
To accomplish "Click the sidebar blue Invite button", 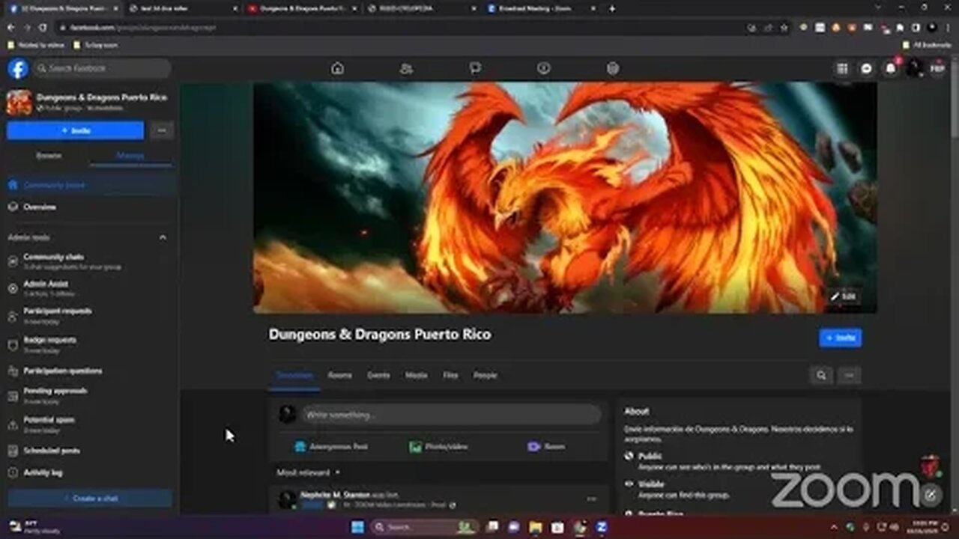I will point(75,130).
